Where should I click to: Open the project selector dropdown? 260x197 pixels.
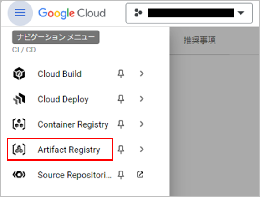click(189, 13)
